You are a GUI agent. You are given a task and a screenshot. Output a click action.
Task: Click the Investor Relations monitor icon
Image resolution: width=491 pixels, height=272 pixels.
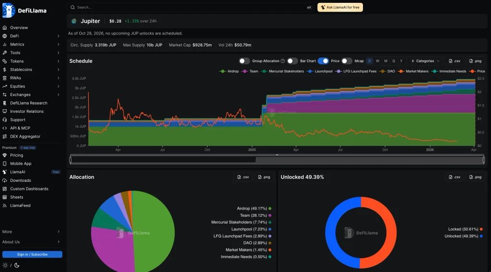pyautogui.click(x=4, y=111)
